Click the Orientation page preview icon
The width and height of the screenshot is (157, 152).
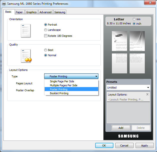[26, 31]
